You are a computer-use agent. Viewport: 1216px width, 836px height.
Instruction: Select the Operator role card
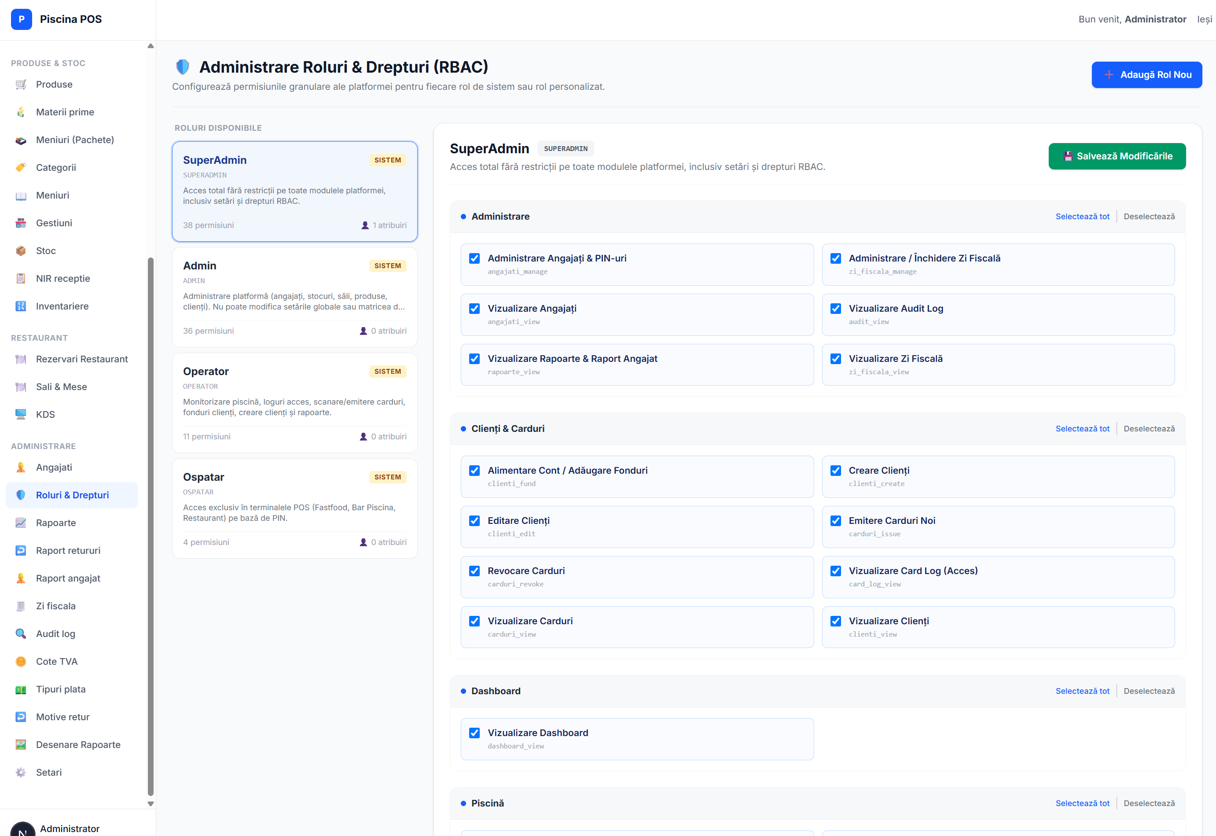coord(295,403)
